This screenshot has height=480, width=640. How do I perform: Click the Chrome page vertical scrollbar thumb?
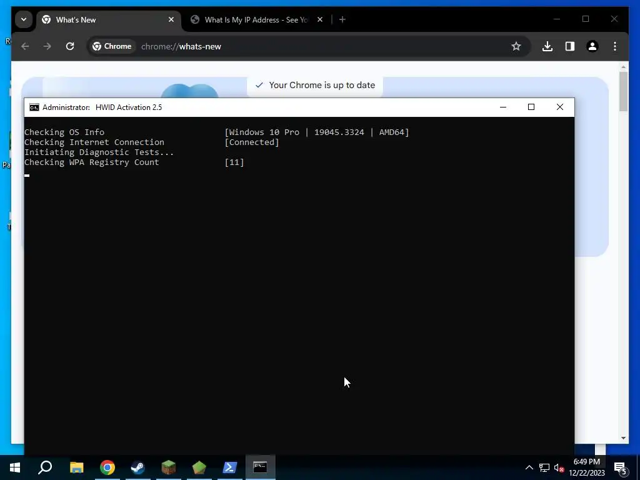[623, 91]
